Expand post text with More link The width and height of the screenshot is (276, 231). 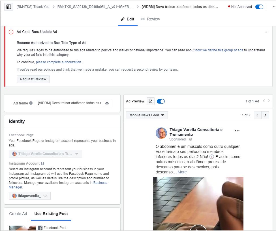coord(182,172)
